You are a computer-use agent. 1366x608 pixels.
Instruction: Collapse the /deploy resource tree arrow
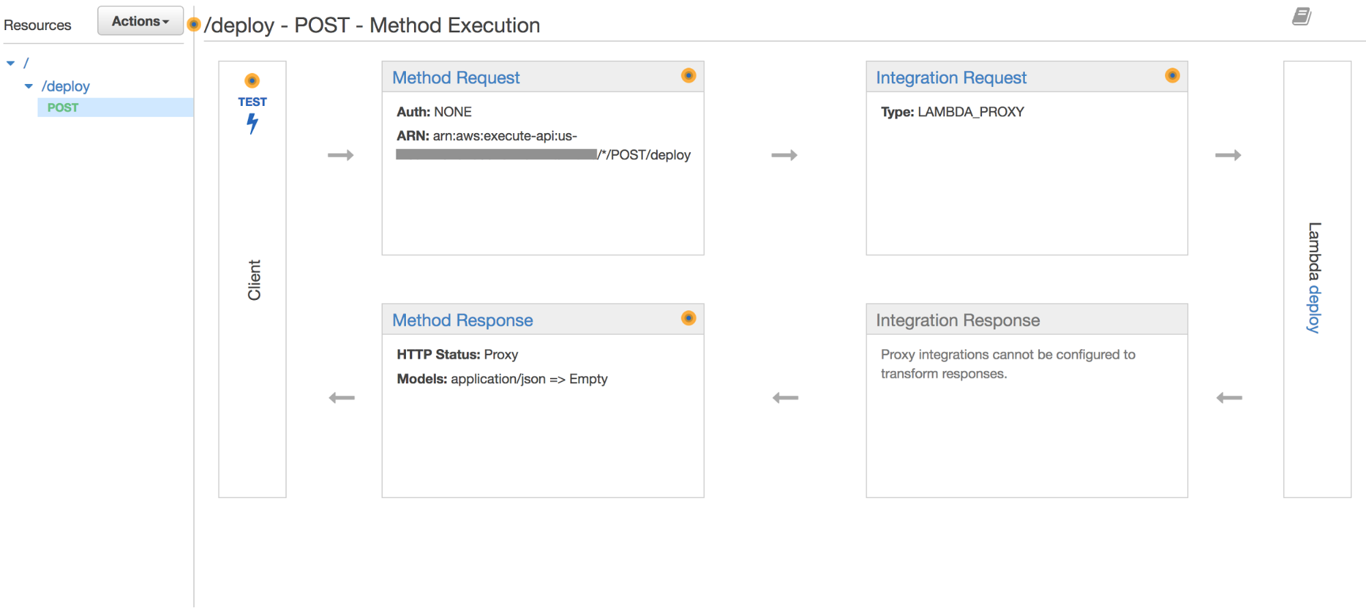point(29,86)
